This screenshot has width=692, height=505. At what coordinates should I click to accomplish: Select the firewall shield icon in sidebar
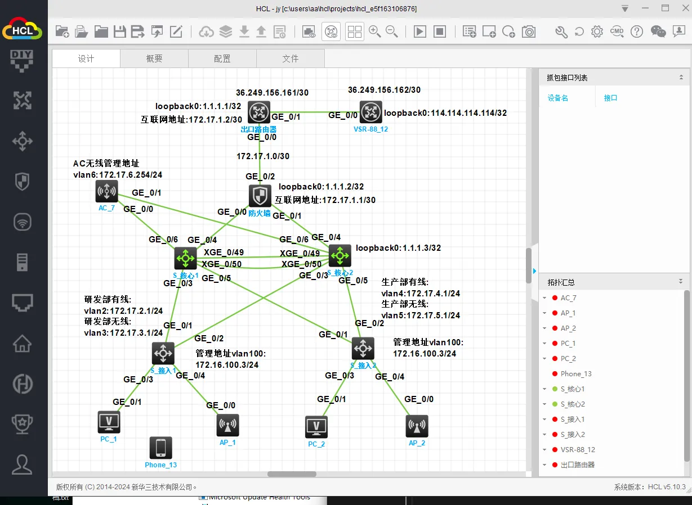click(23, 182)
